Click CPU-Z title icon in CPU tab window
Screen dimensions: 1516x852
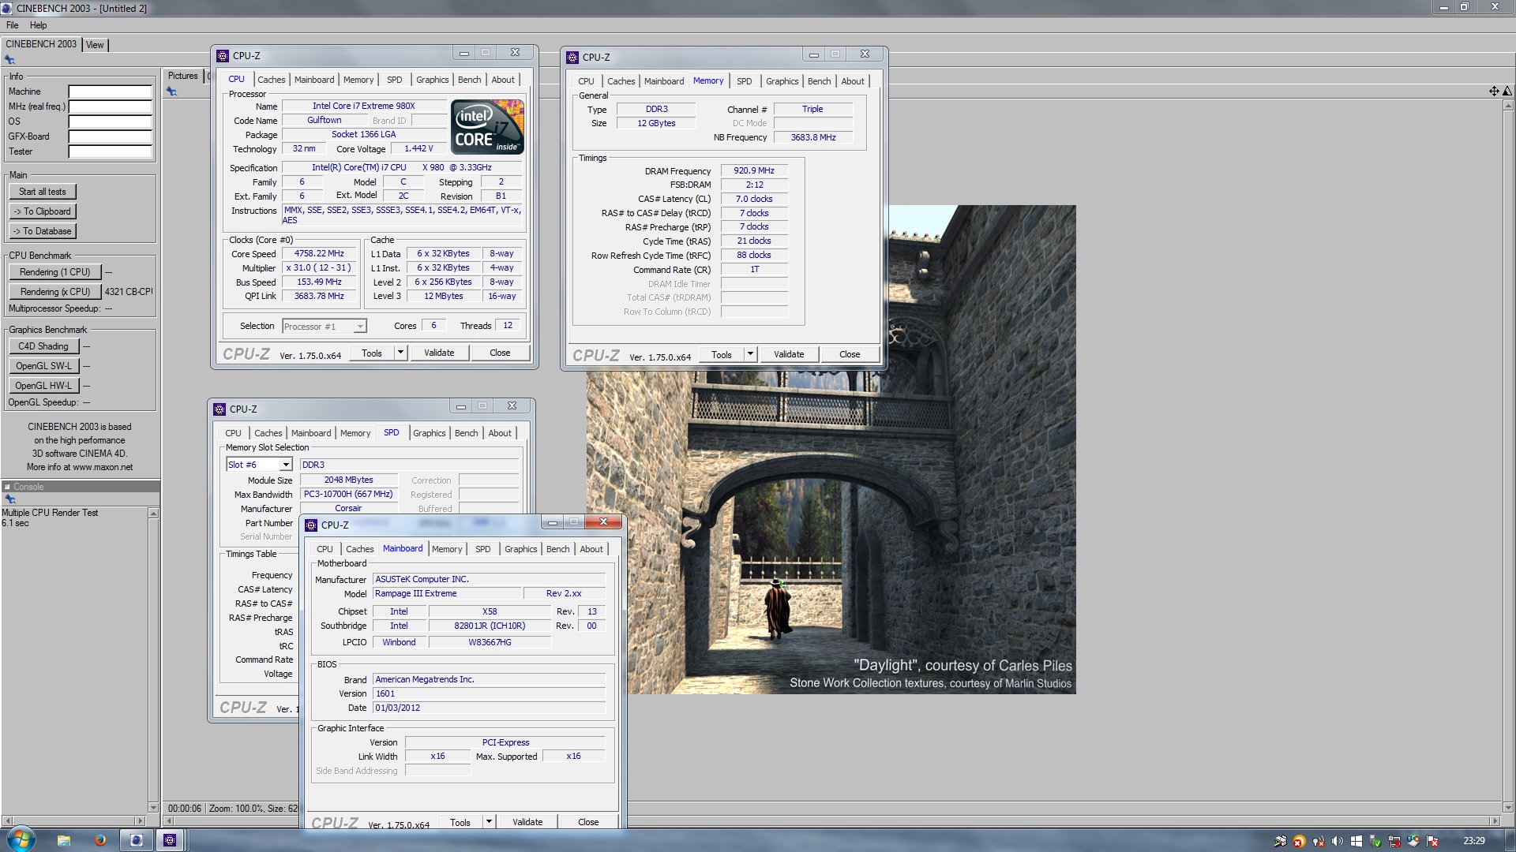click(x=222, y=56)
